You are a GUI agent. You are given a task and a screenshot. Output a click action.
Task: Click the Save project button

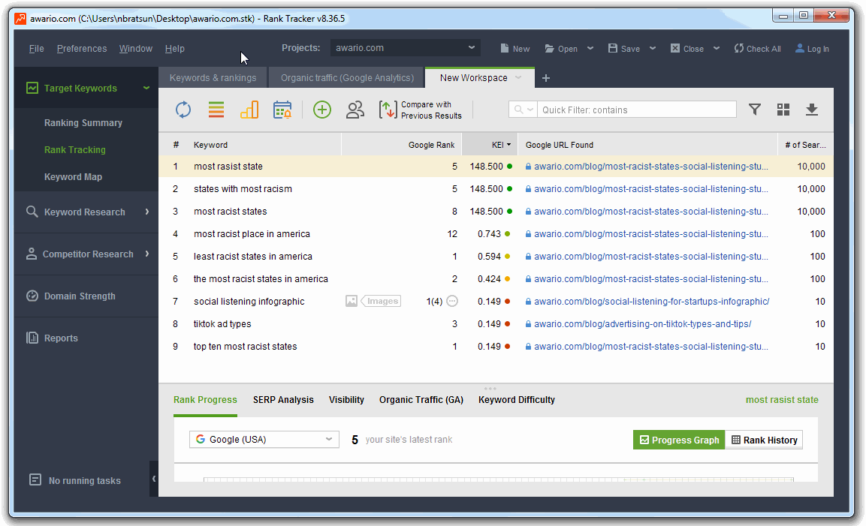pos(623,49)
